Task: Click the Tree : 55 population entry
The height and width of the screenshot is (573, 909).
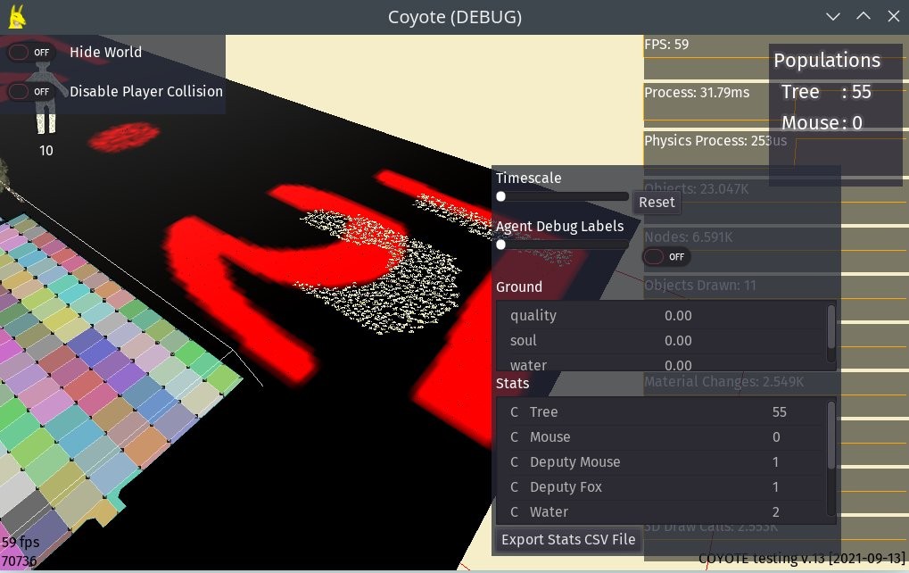Action: [826, 92]
